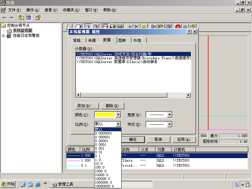Select scale option 10000000.0
This screenshot has height=189, width=252.
click(108, 186)
